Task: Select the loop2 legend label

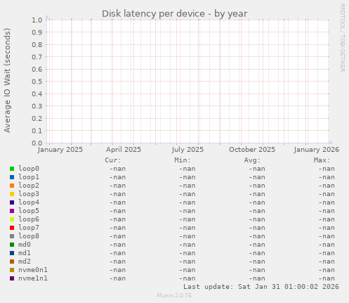Action: click(x=29, y=186)
